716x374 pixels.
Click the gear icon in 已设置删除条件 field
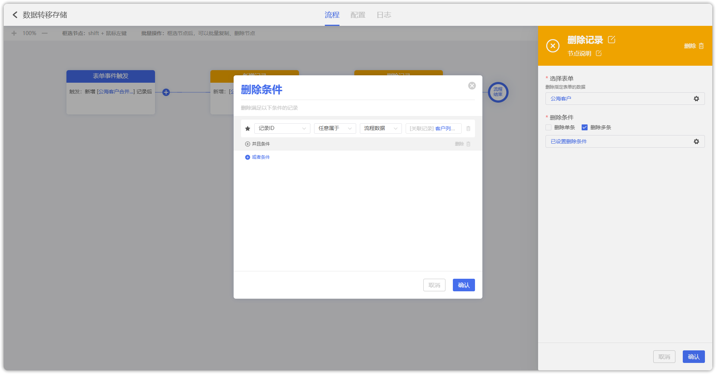[x=696, y=141]
